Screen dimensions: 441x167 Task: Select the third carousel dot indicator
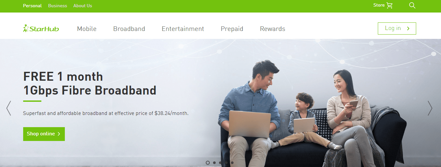(x=220, y=163)
